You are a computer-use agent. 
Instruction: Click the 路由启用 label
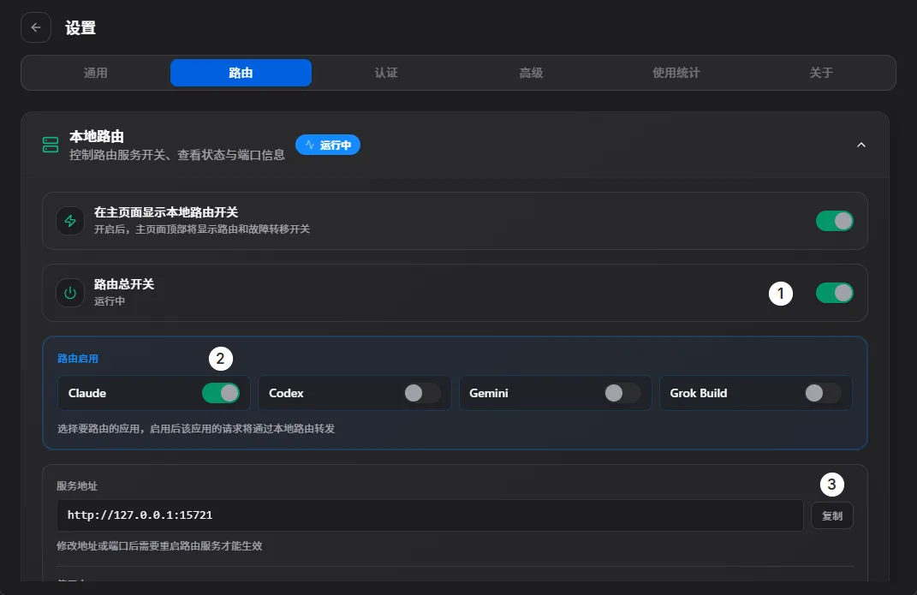click(x=78, y=359)
